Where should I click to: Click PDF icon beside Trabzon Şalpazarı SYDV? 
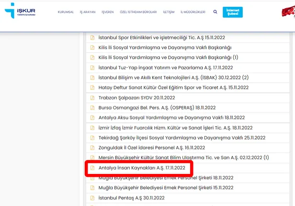coord(93,98)
